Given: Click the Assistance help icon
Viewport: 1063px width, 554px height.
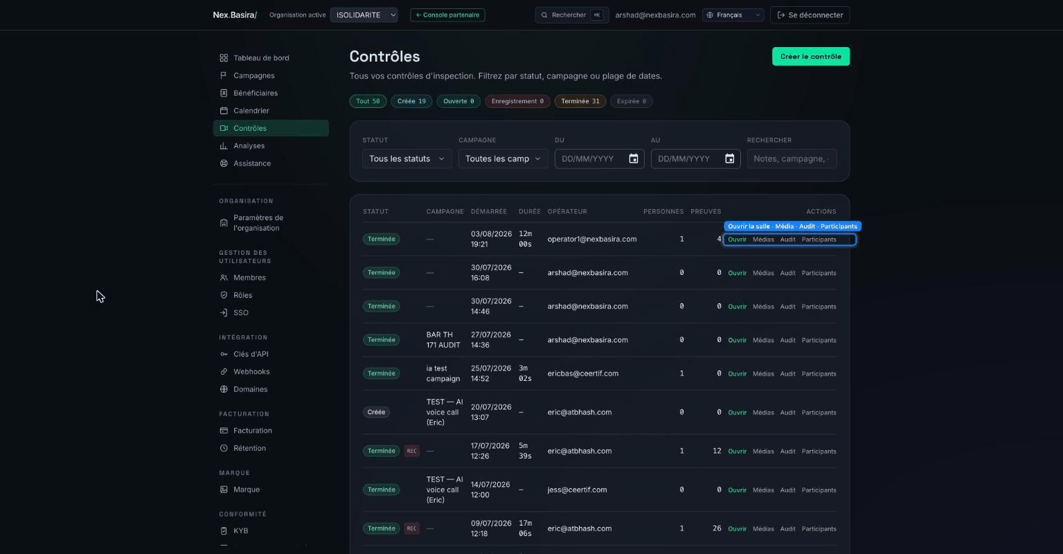Looking at the screenshot, I should [x=224, y=163].
